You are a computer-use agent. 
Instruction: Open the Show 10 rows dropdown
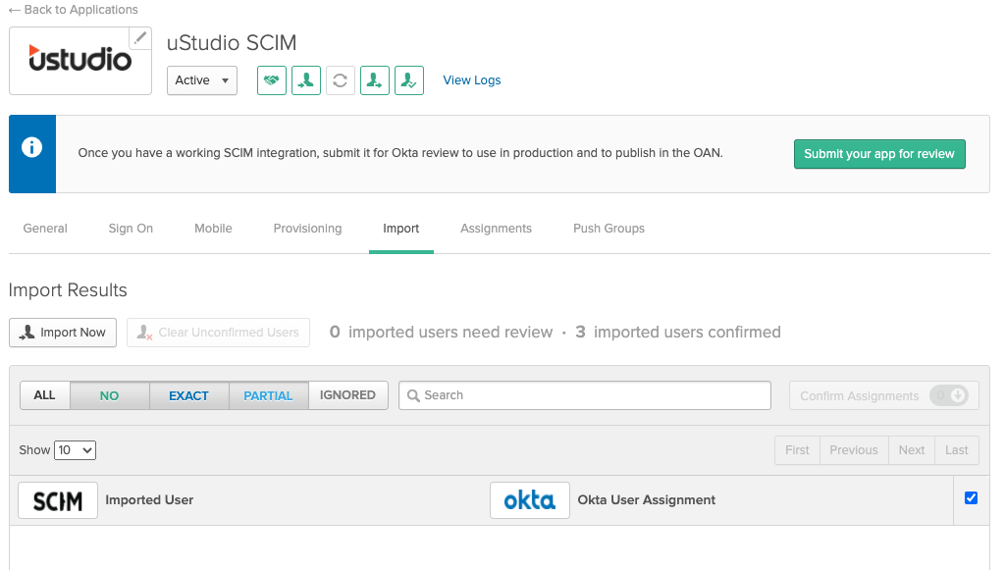point(75,450)
